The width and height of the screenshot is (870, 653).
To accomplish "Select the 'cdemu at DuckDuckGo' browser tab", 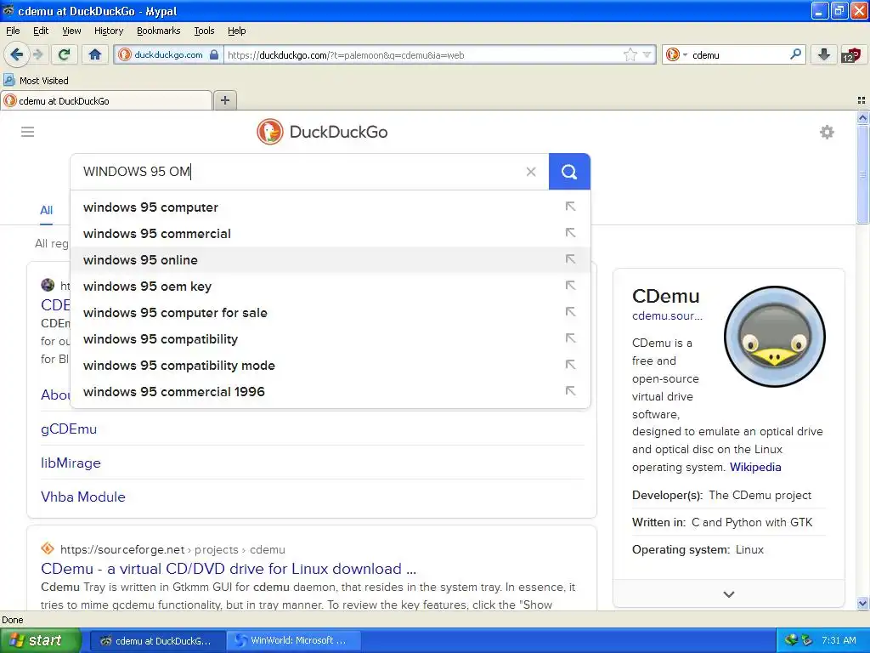I will coord(106,100).
